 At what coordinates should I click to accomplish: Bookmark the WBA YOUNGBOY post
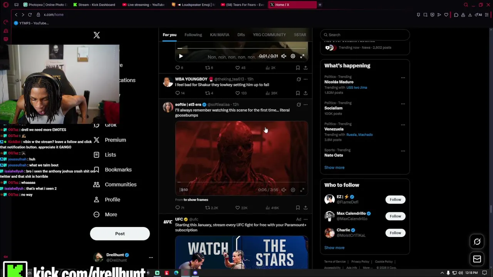[298, 93]
